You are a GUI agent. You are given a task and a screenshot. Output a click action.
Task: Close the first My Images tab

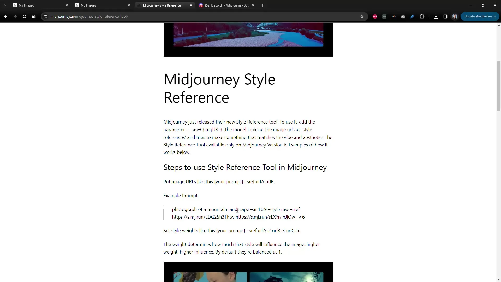click(67, 5)
